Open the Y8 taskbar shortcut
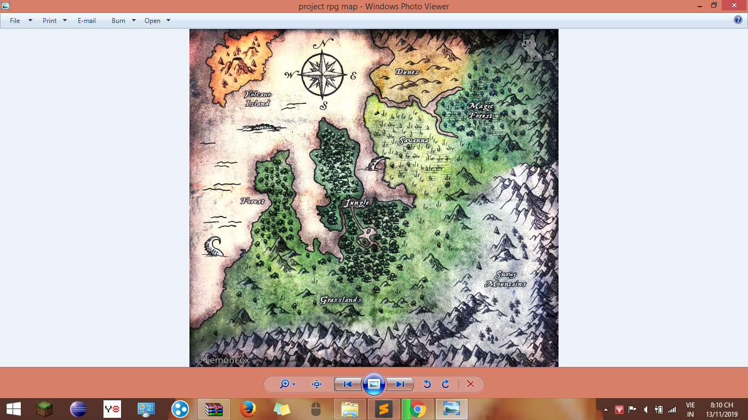The width and height of the screenshot is (748, 420). (x=112, y=409)
